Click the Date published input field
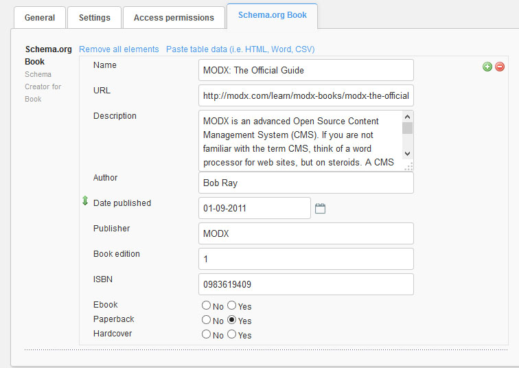 (255, 208)
